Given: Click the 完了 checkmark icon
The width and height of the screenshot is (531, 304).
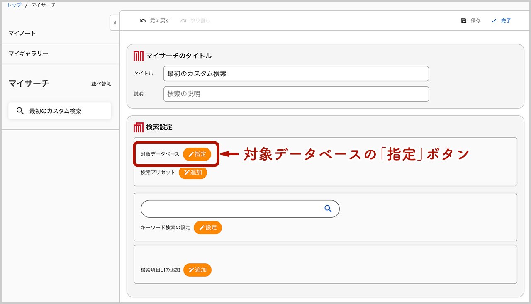Looking at the screenshot, I should (494, 21).
